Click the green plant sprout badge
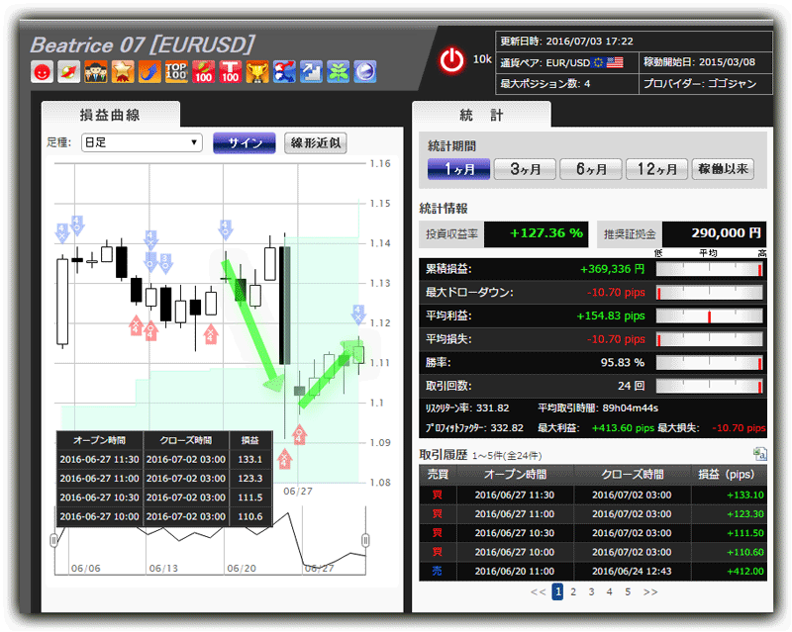Viewport: 792px width, 632px height. (x=339, y=71)
